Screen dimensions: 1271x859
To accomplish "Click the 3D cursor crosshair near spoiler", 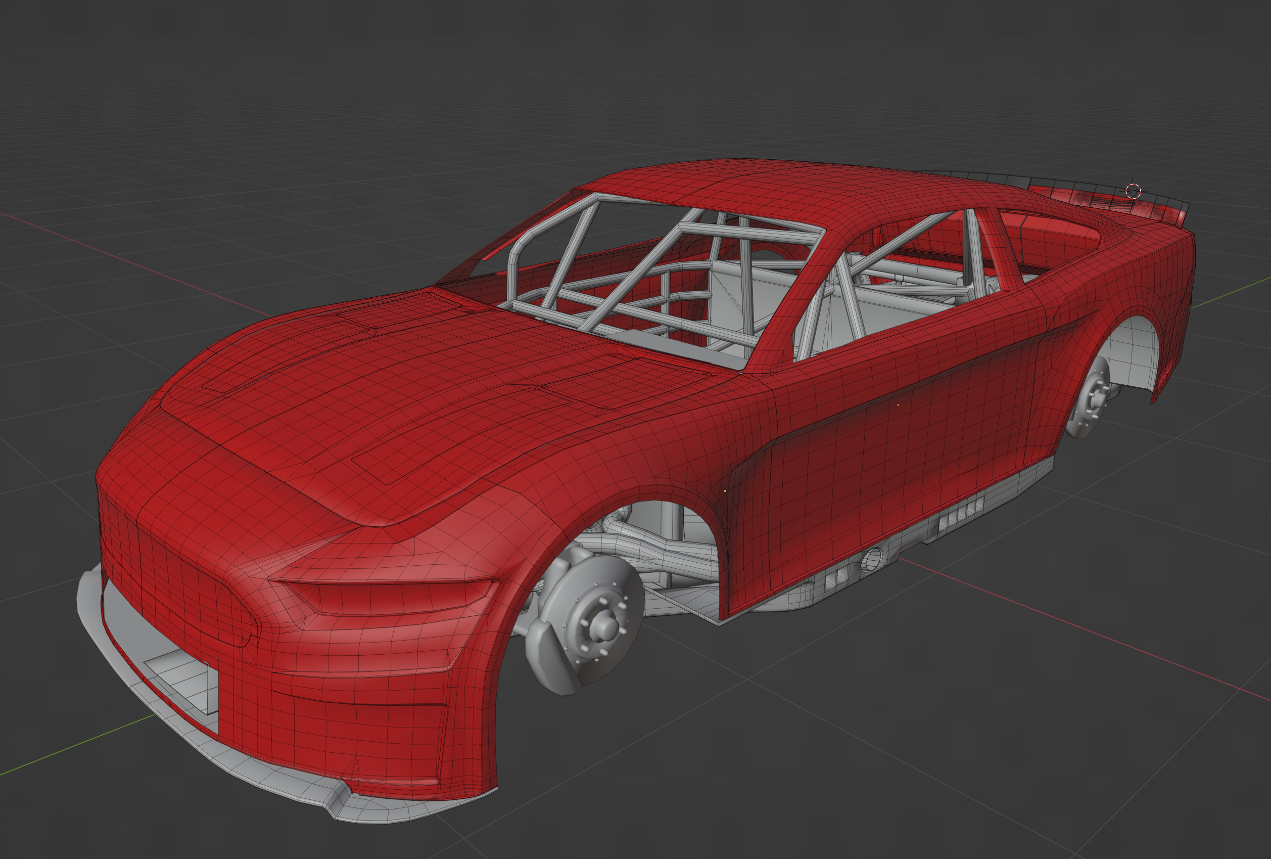I will 1133,191.
